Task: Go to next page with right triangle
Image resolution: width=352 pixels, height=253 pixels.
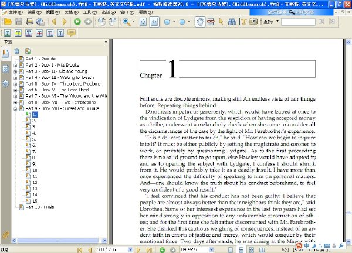Action: click(x=65, y=22)
